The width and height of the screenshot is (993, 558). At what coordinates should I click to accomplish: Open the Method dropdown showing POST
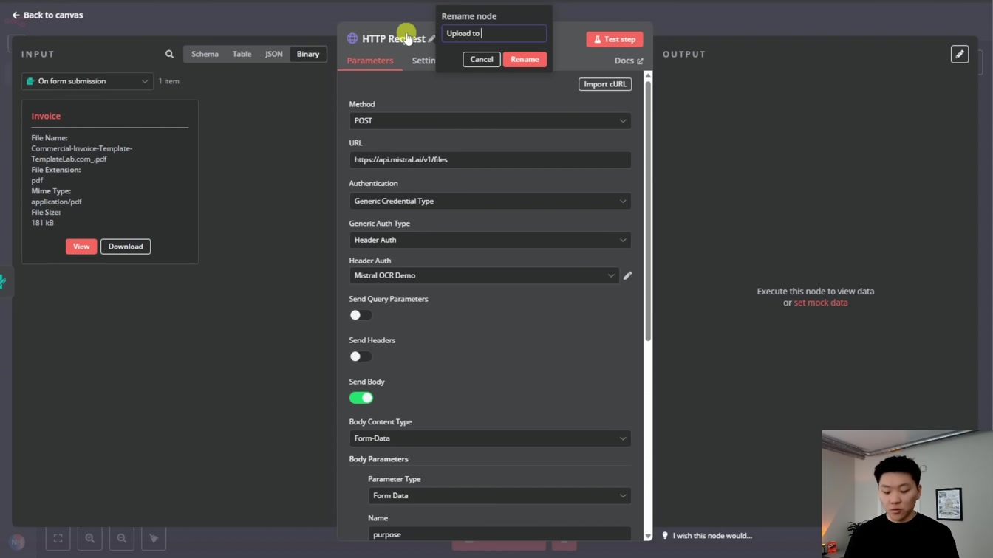490,120
